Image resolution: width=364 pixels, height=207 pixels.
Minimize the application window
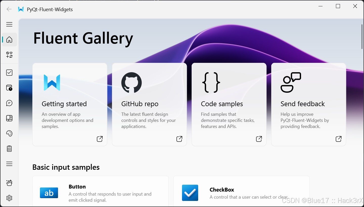pos(321,6)
